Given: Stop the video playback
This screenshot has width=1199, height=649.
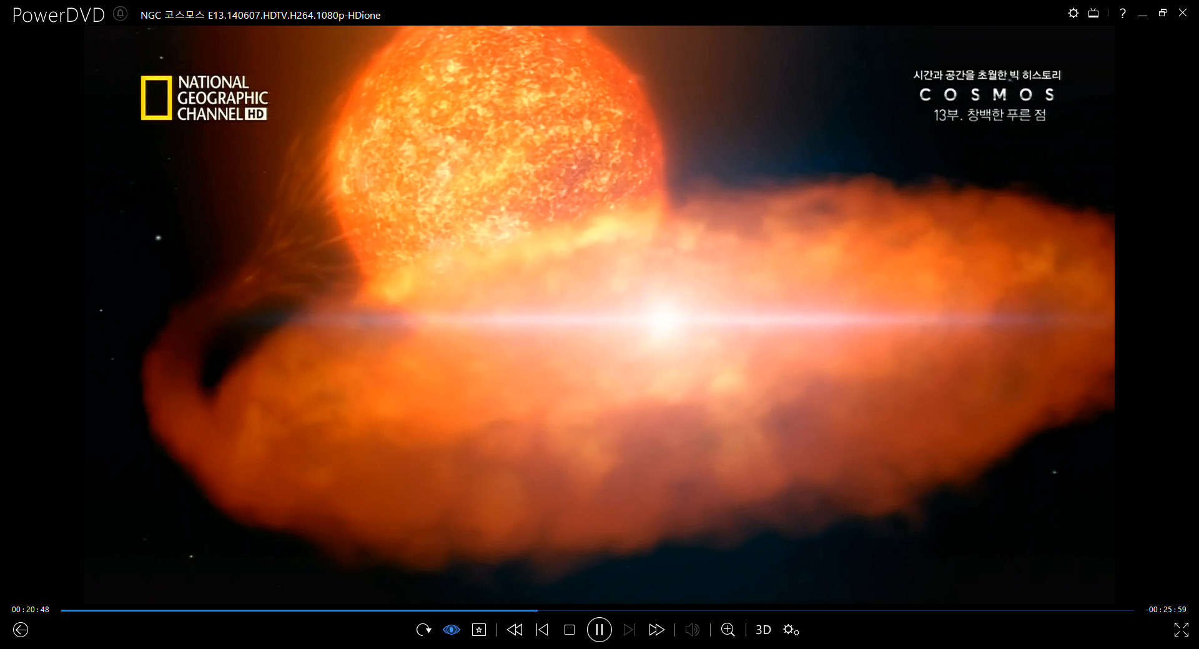Looking at the screenshot, I should click(x=570, y=630).
